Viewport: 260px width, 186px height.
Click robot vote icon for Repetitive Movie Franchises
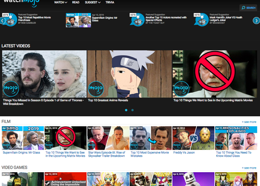(x=10, y=20)
